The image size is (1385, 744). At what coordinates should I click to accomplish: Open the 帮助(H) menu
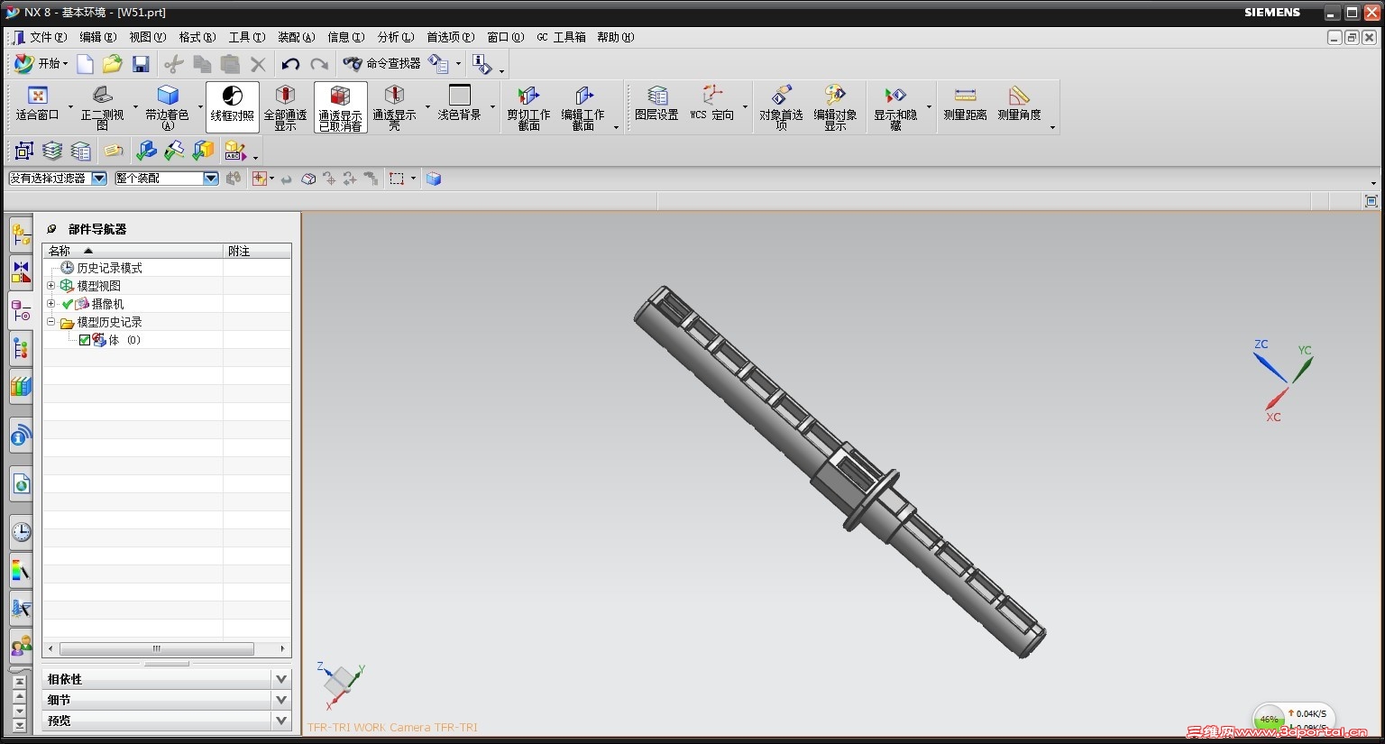click(615, 37)
